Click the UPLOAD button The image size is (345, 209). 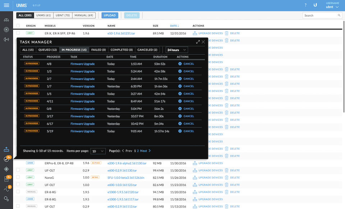110,15
